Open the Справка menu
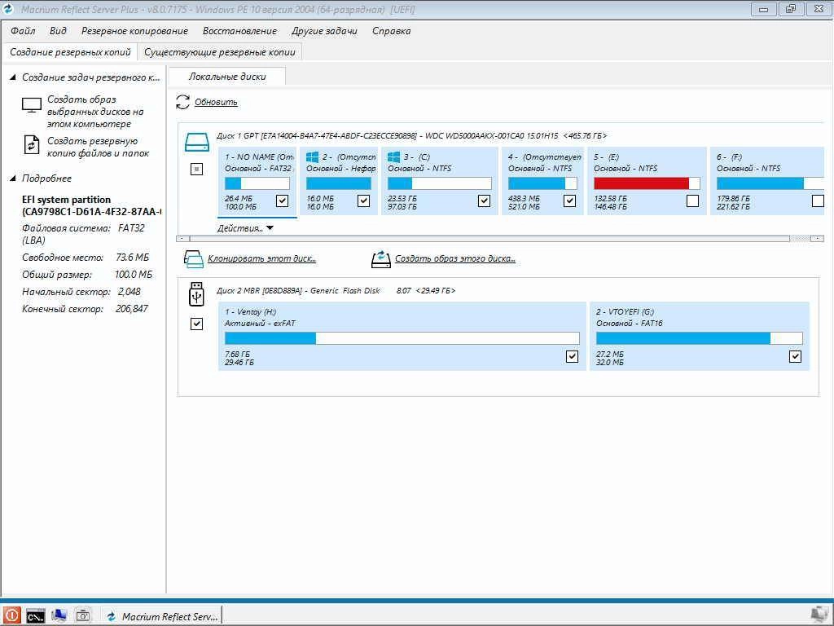834x626 pixels. tap(392, 31)
